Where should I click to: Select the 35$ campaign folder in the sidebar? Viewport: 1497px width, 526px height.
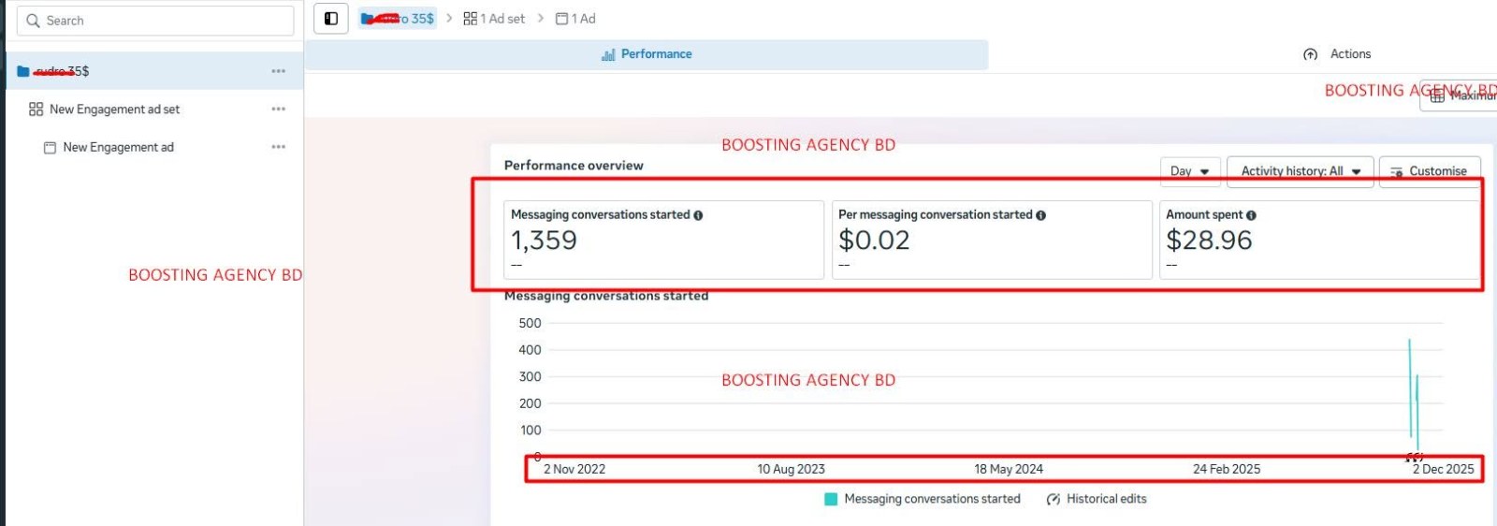(x=154, y=71)
